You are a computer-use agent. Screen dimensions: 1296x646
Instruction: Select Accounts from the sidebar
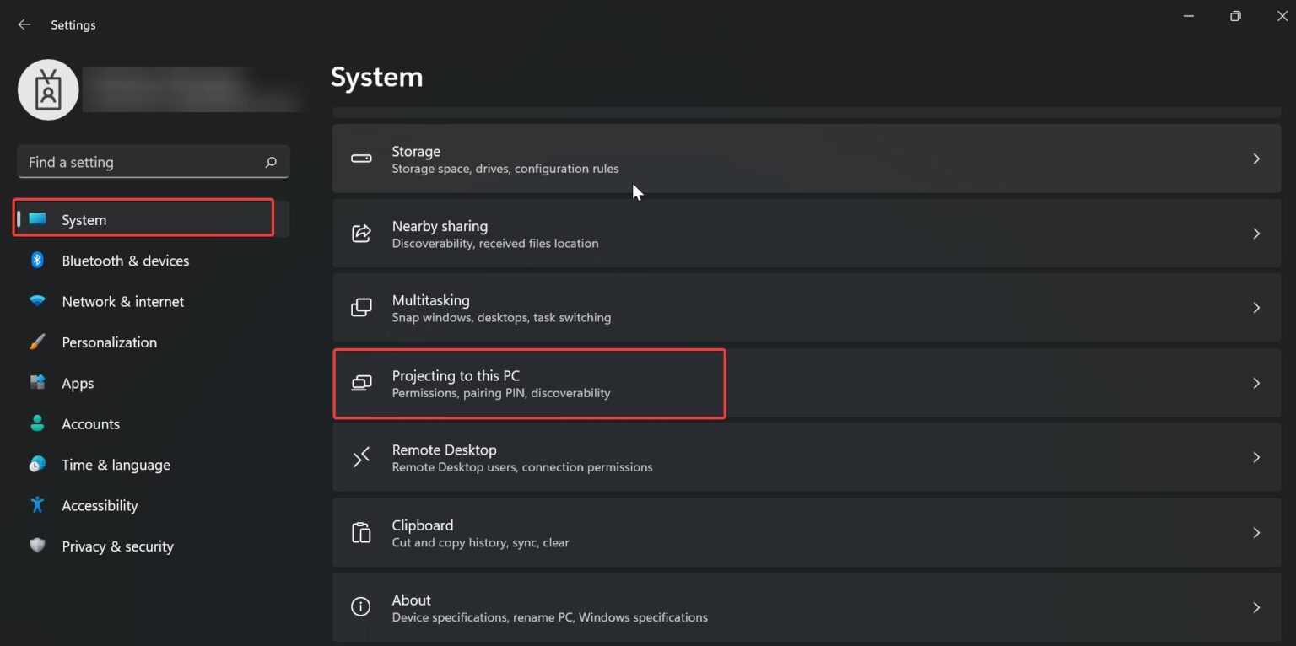point(90,423)
